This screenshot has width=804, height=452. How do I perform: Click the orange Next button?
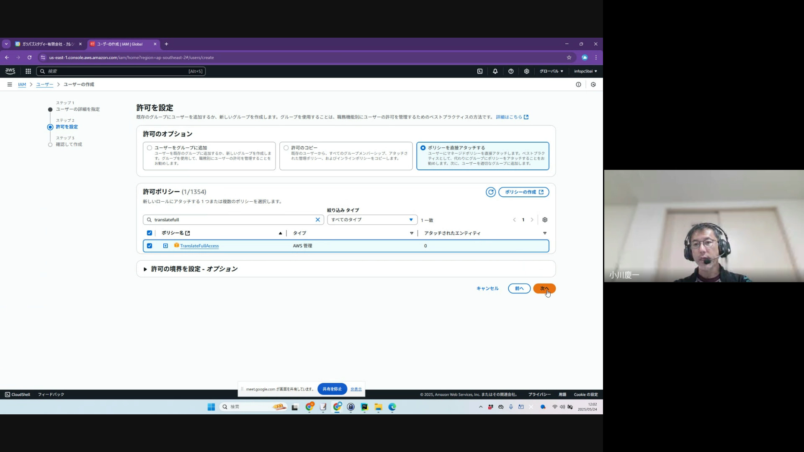coord(544,288)
